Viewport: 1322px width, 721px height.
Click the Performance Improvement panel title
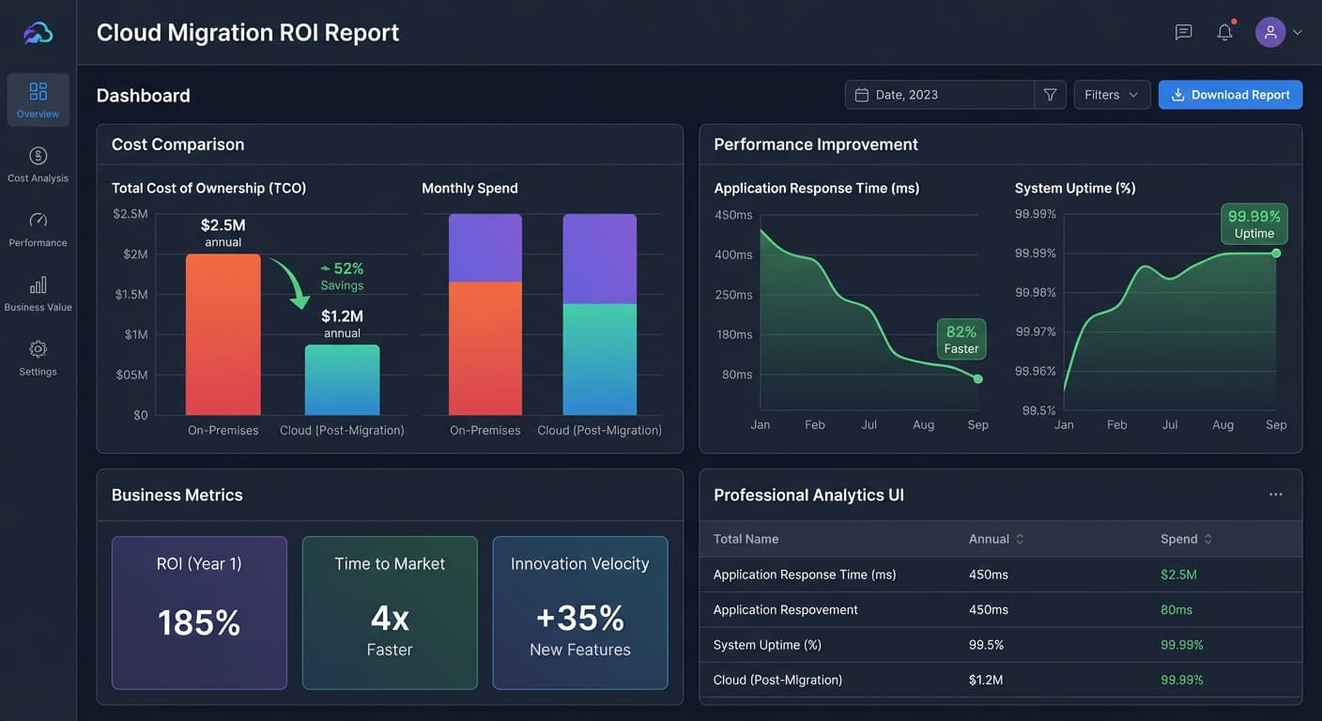816,145
